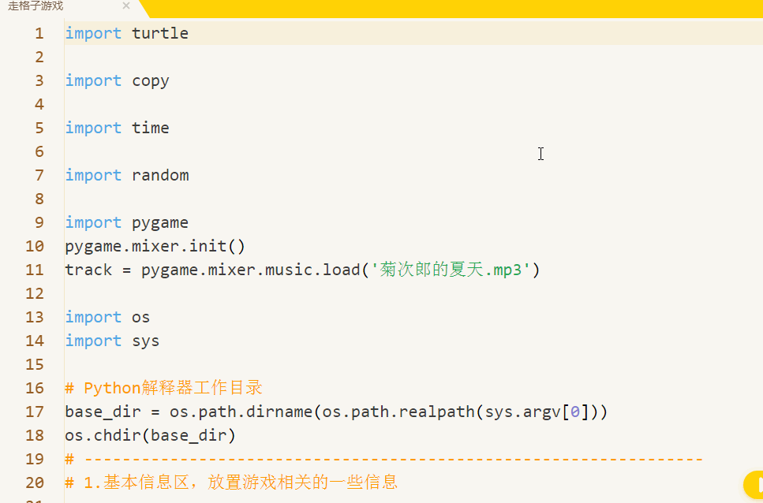Place cursor on the word random
The height and width of the screenshot is (503, 763).
pos(160,175)
